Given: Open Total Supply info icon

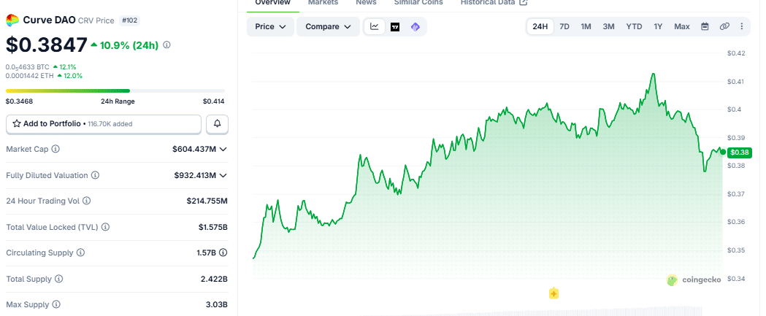Looking at the screenshot, I should 58,279.
